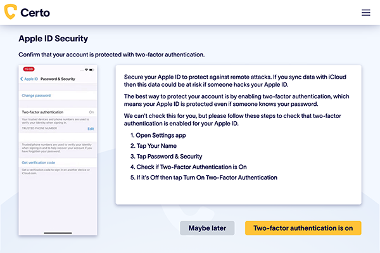Viewport: 380px width, 253px height.
Task: Click Edit beside Trusted Phone Number
Action: click(x=91, y=129)
